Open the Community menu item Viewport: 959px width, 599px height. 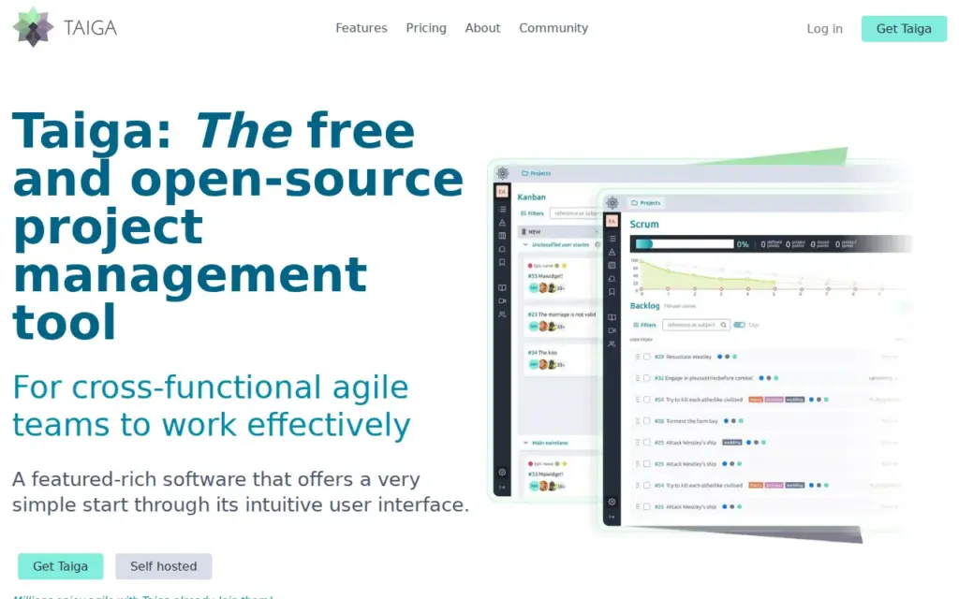(553, 28)
